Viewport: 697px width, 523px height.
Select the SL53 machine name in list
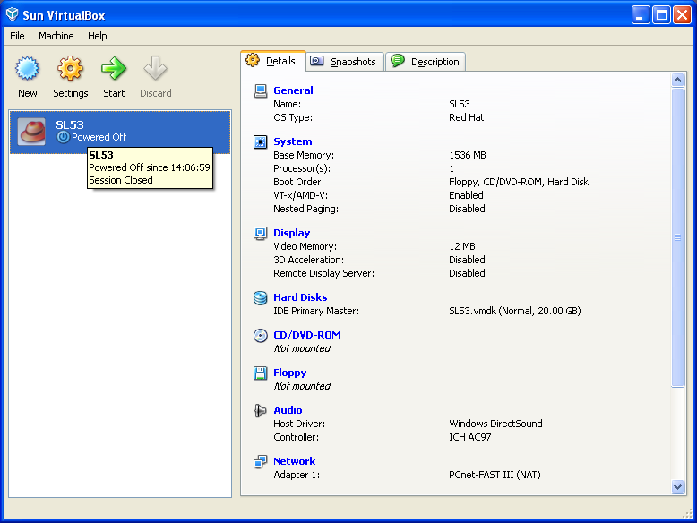69,124
